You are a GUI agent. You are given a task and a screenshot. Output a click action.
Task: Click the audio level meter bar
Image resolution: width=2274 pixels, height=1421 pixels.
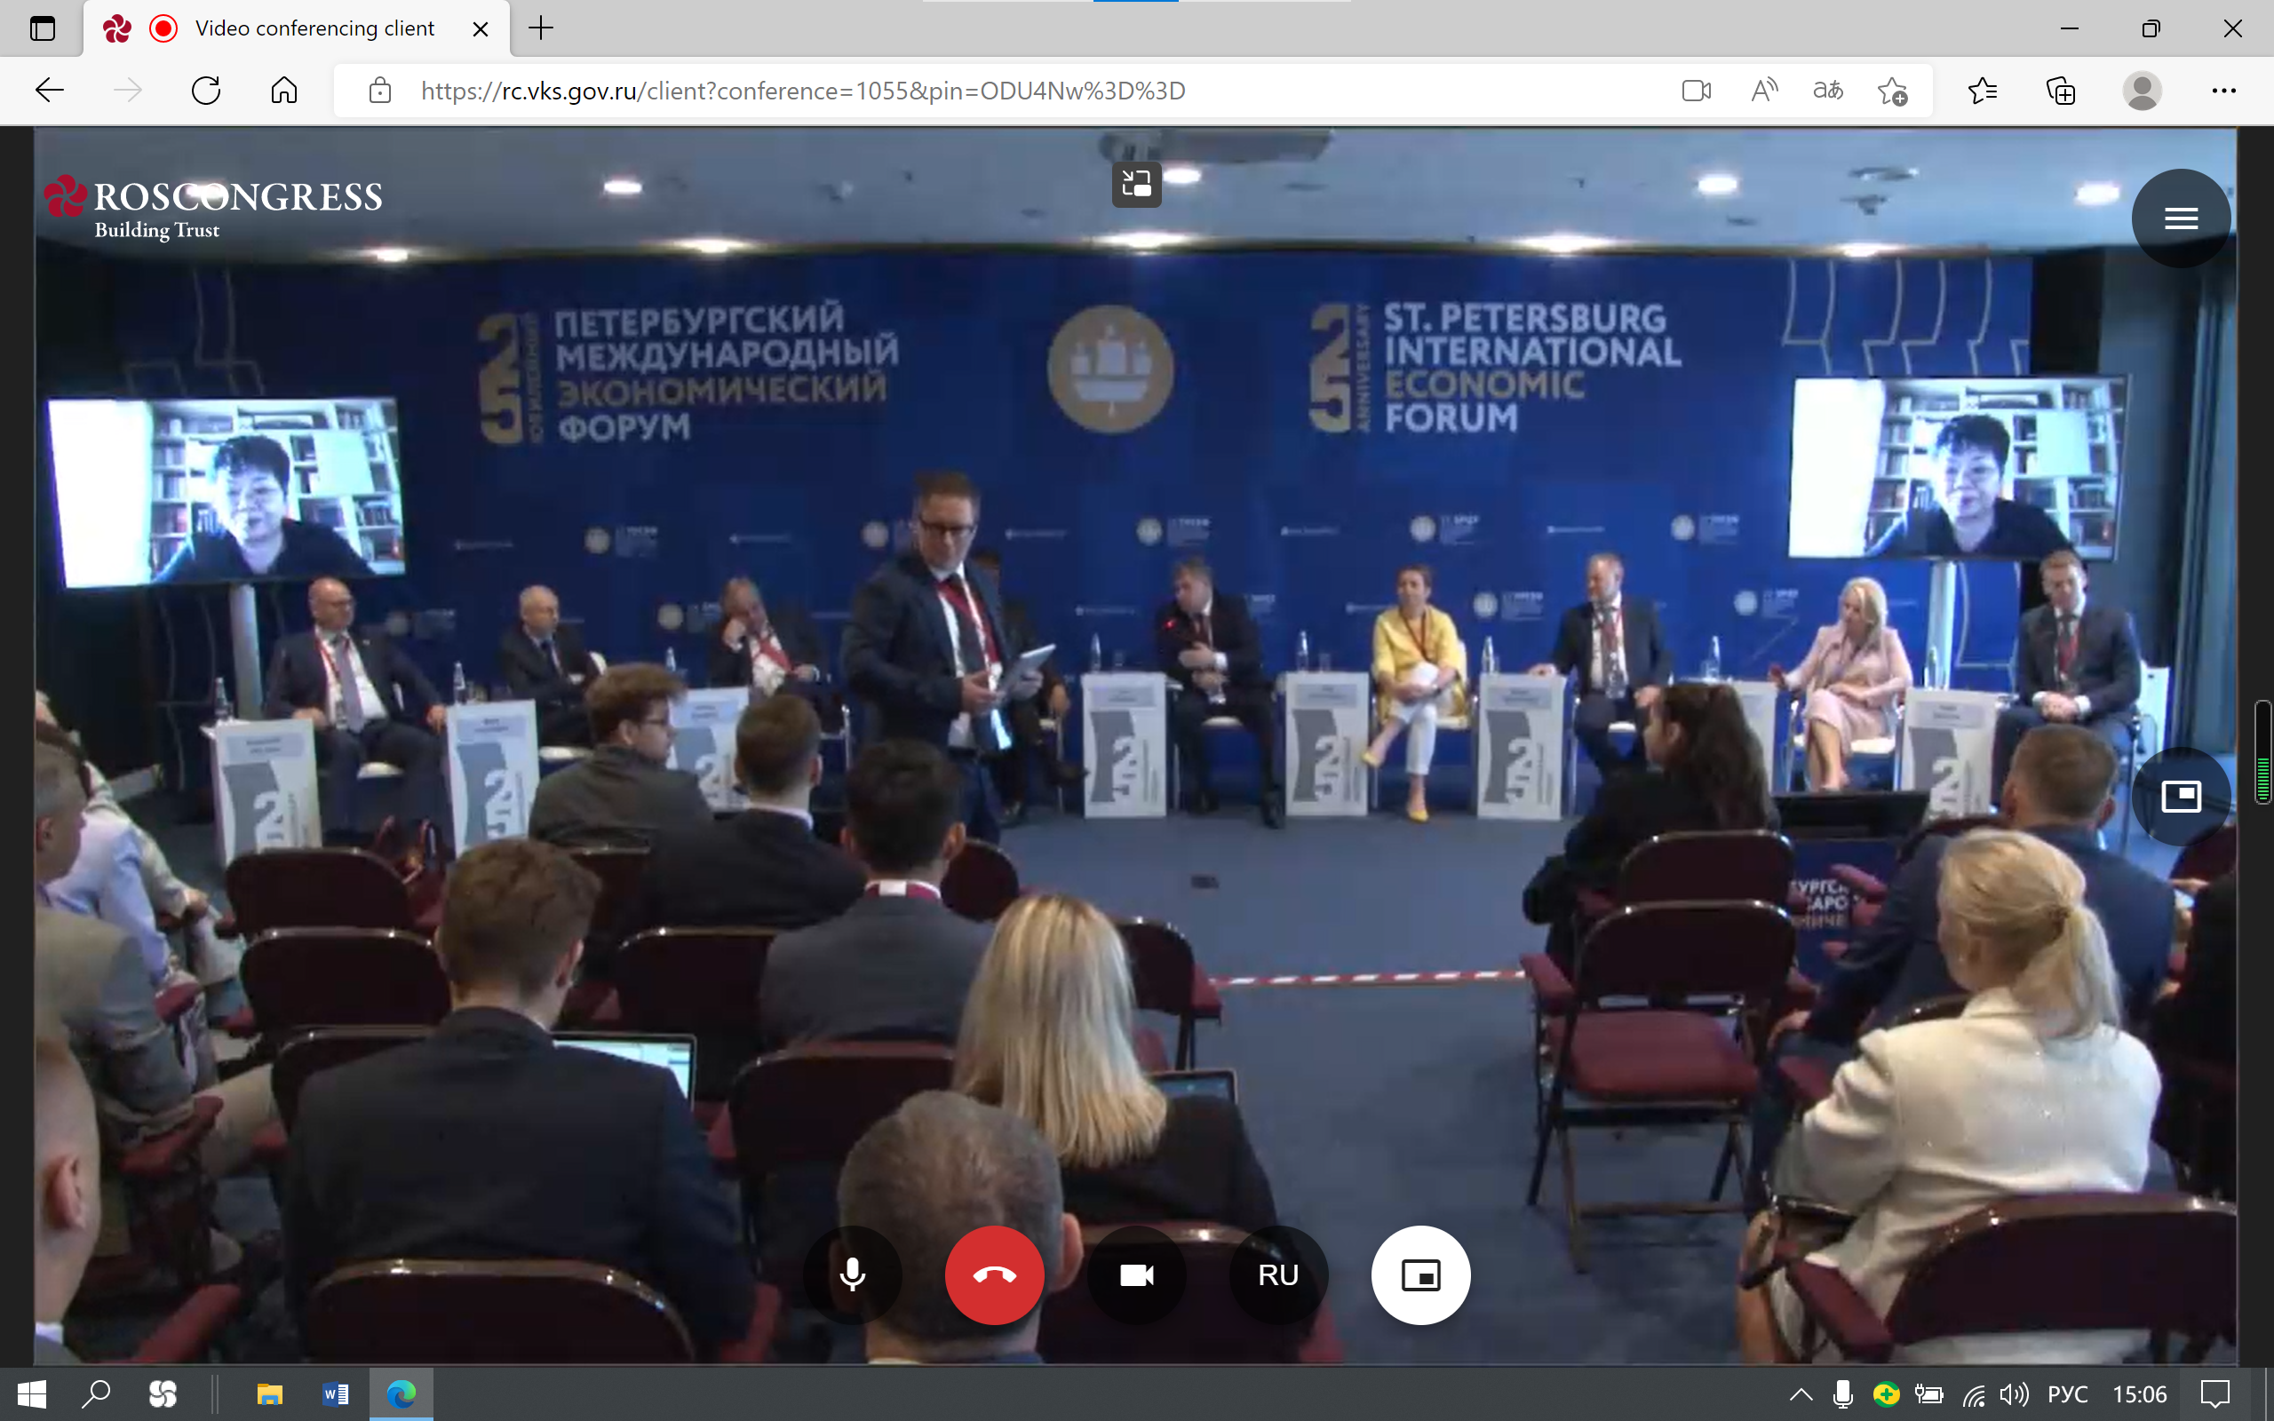2262,752
